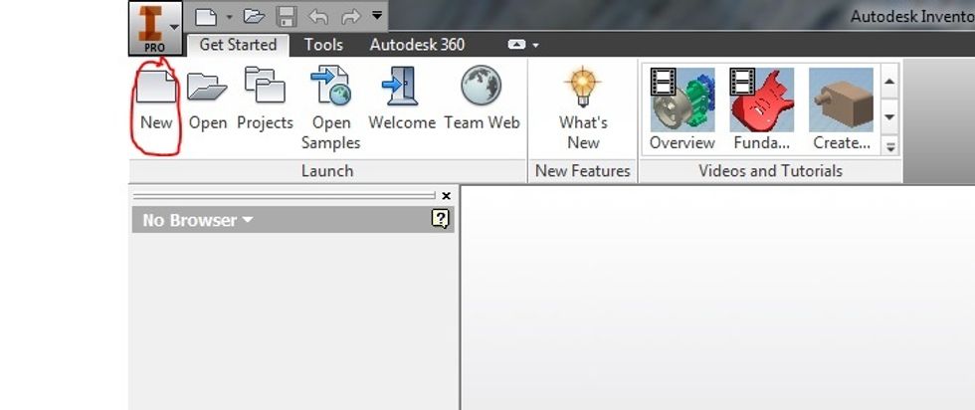975x410 pixels.
Task: Launch Open Samples
Action: coord(330,88)
